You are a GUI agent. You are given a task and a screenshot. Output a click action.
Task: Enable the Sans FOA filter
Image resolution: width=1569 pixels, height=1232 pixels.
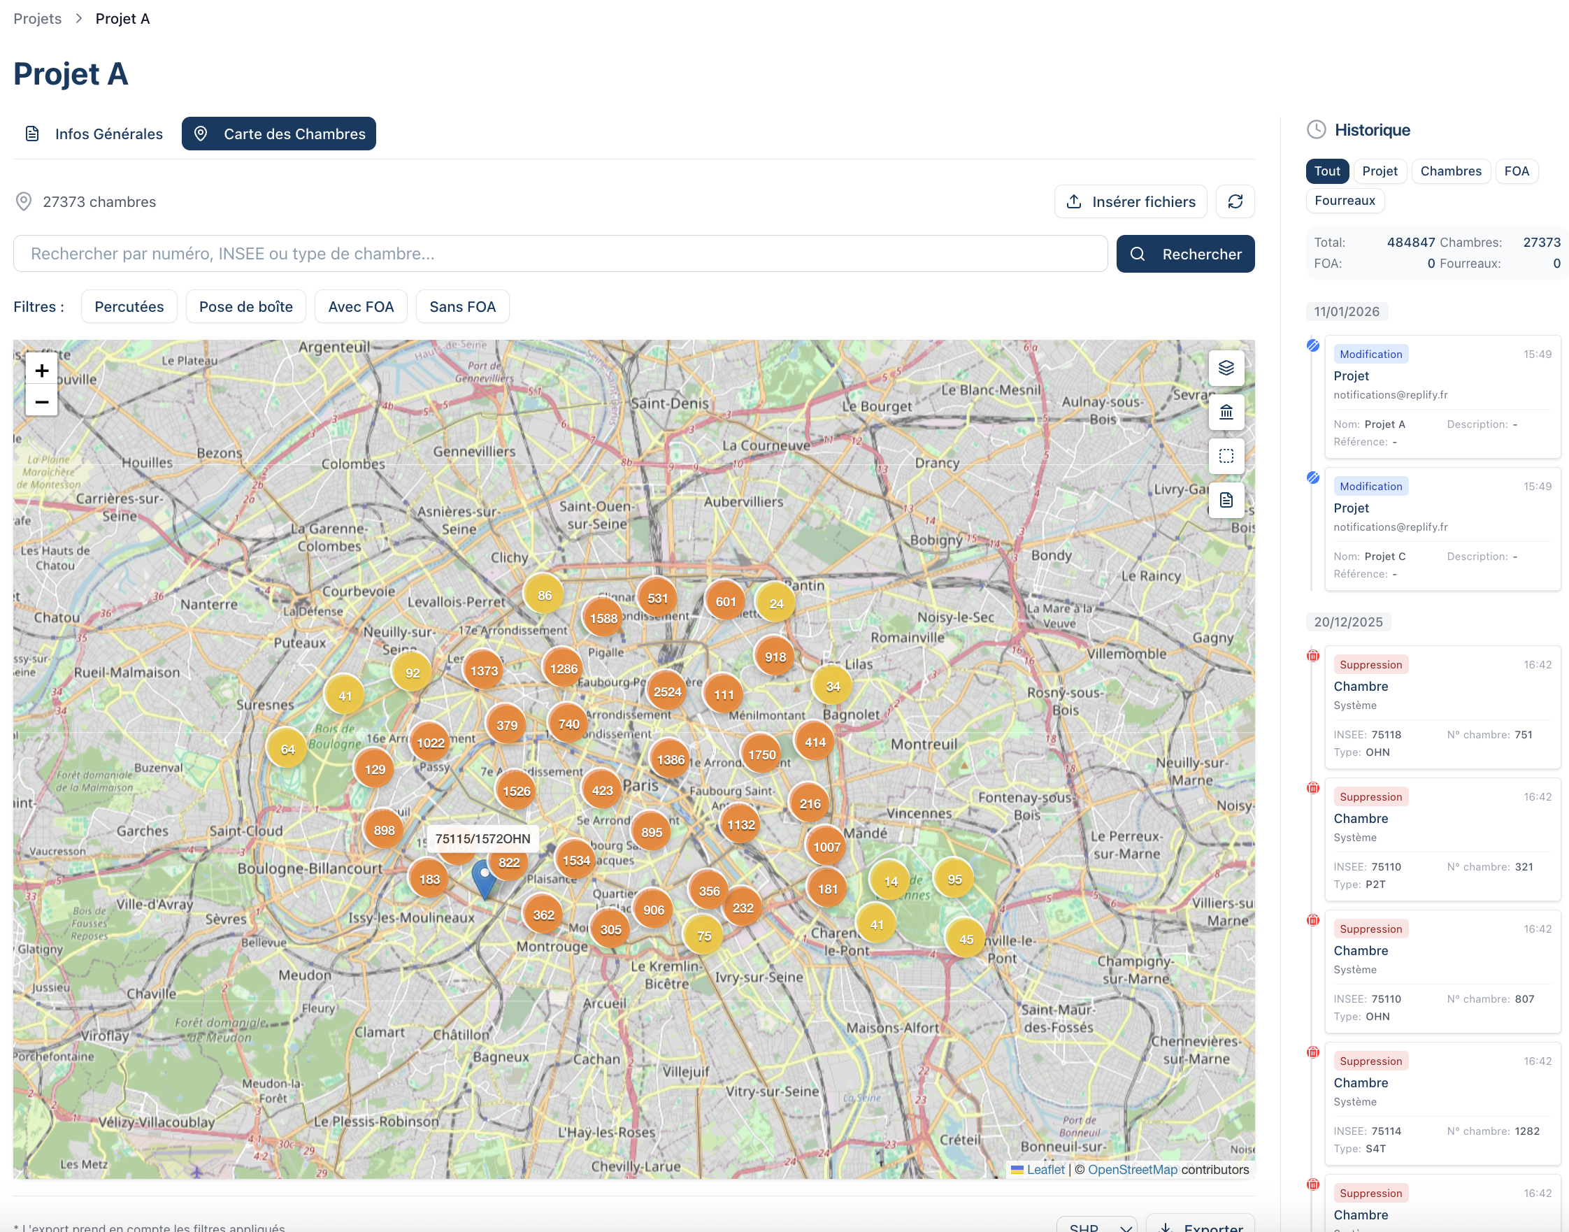coord(461,306)
